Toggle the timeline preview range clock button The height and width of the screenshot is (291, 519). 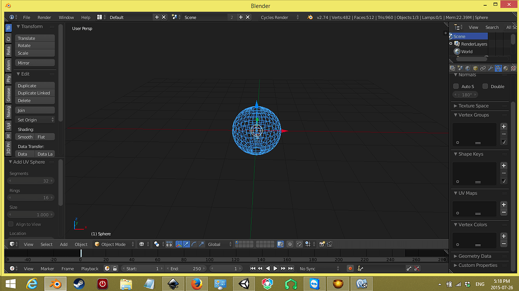107,269
